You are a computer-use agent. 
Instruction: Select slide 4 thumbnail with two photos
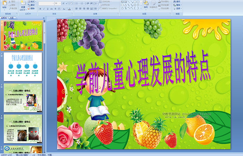point(23,129)
